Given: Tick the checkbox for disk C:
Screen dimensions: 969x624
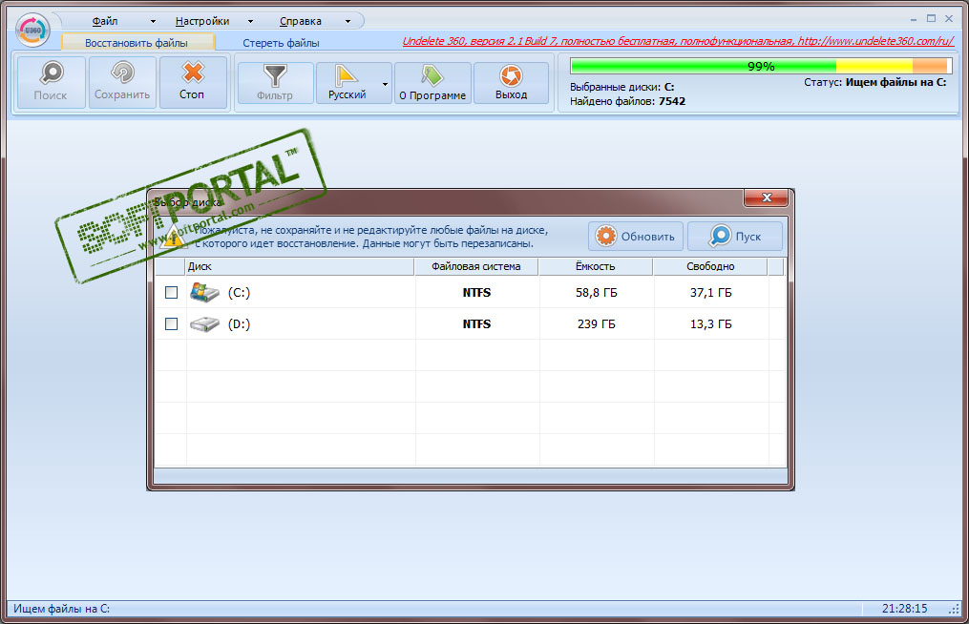Looking at the screenshot, I should [x=171, y=292].
